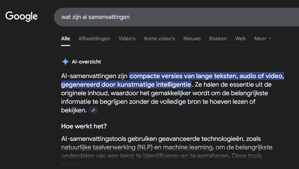Open the Meer search filters menu
The height and width of the screenshot is (169, 299).
click(260, 39)
